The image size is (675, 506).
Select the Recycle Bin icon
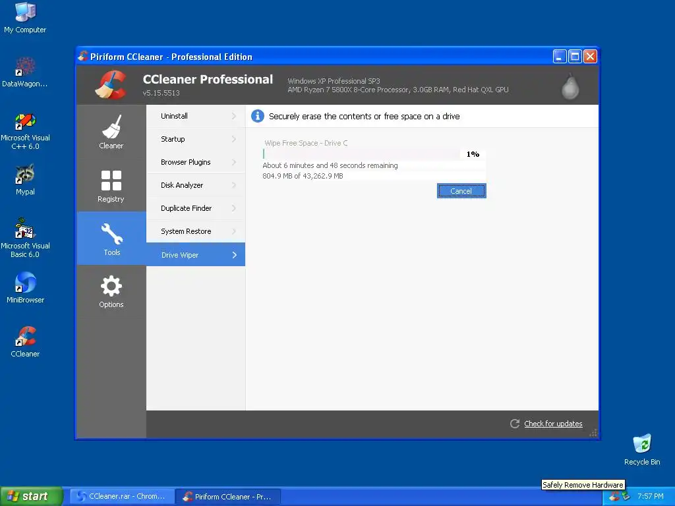click(x=642, y=449)
